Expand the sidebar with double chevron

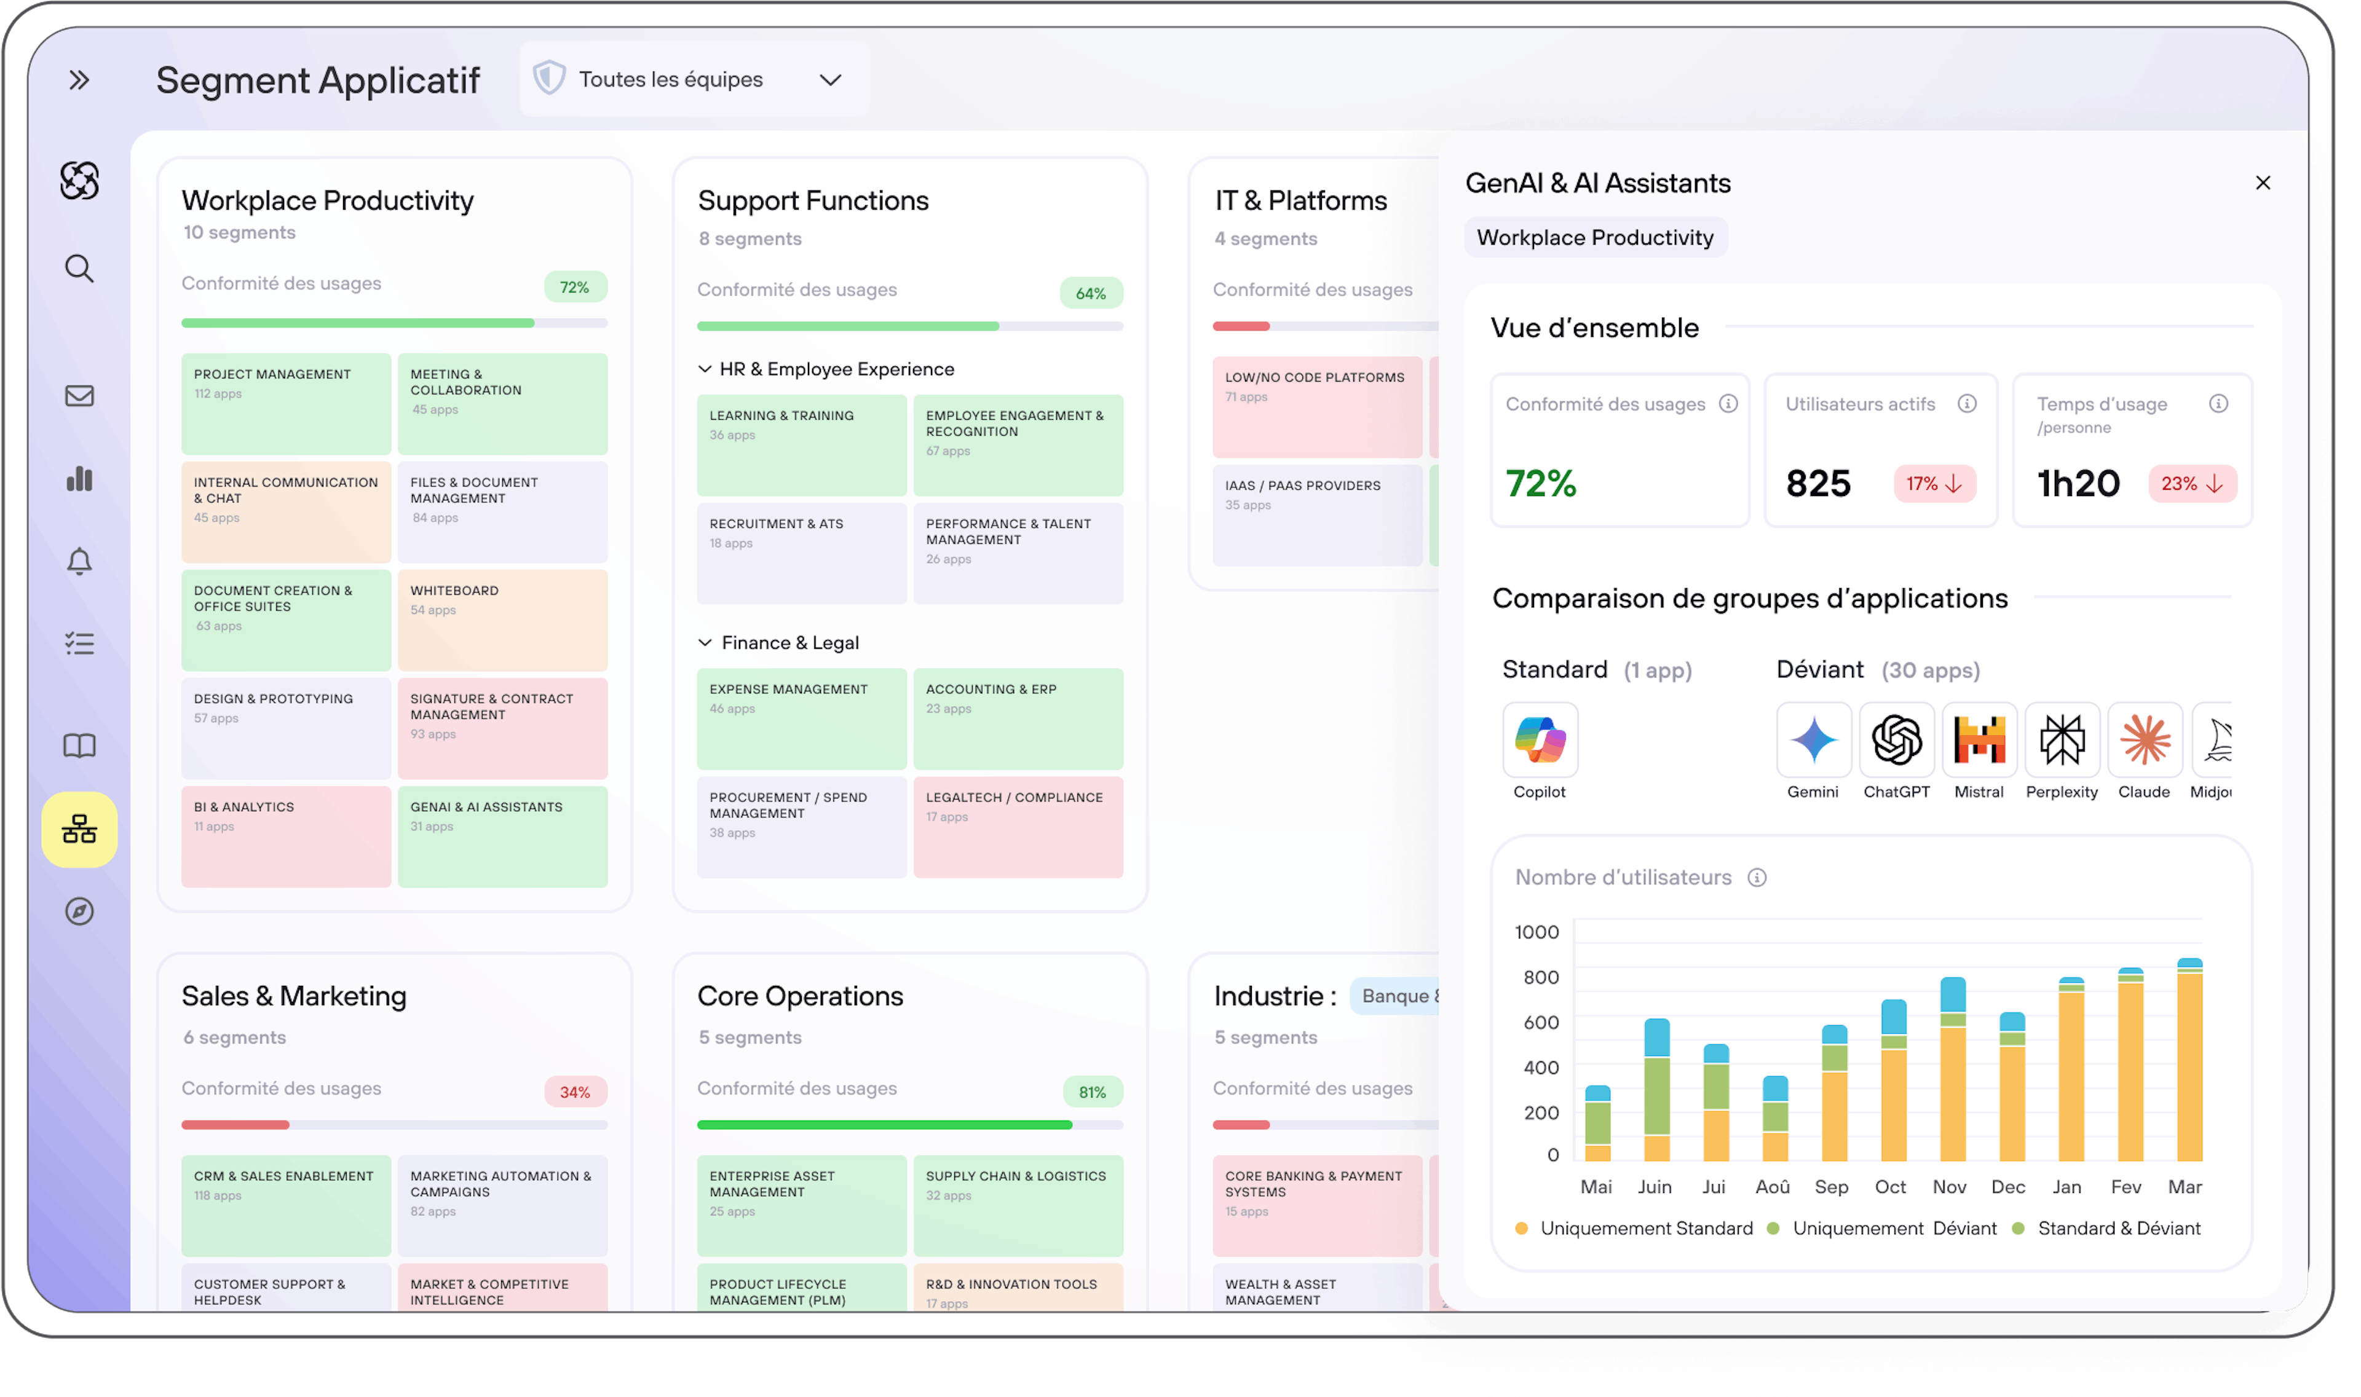click(x=79, y=80)
